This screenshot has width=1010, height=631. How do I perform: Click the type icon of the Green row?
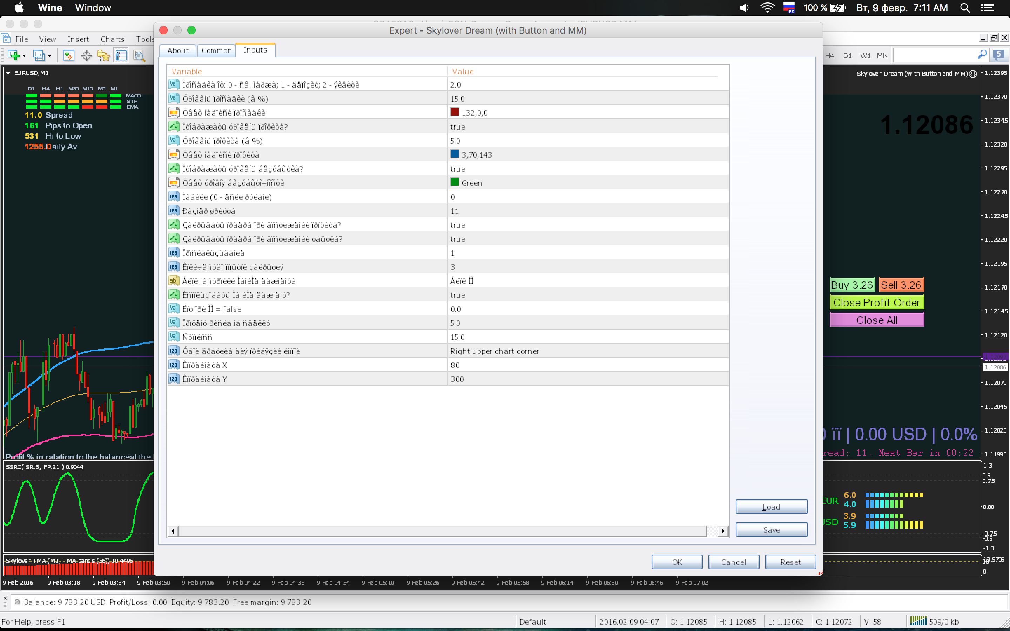pos(174,182)
